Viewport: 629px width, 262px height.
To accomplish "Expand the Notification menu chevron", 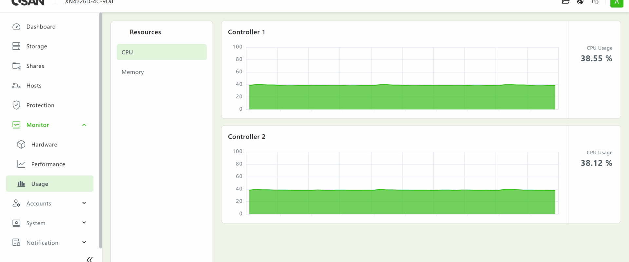I will pyautogui.click(x=84, y=242).
